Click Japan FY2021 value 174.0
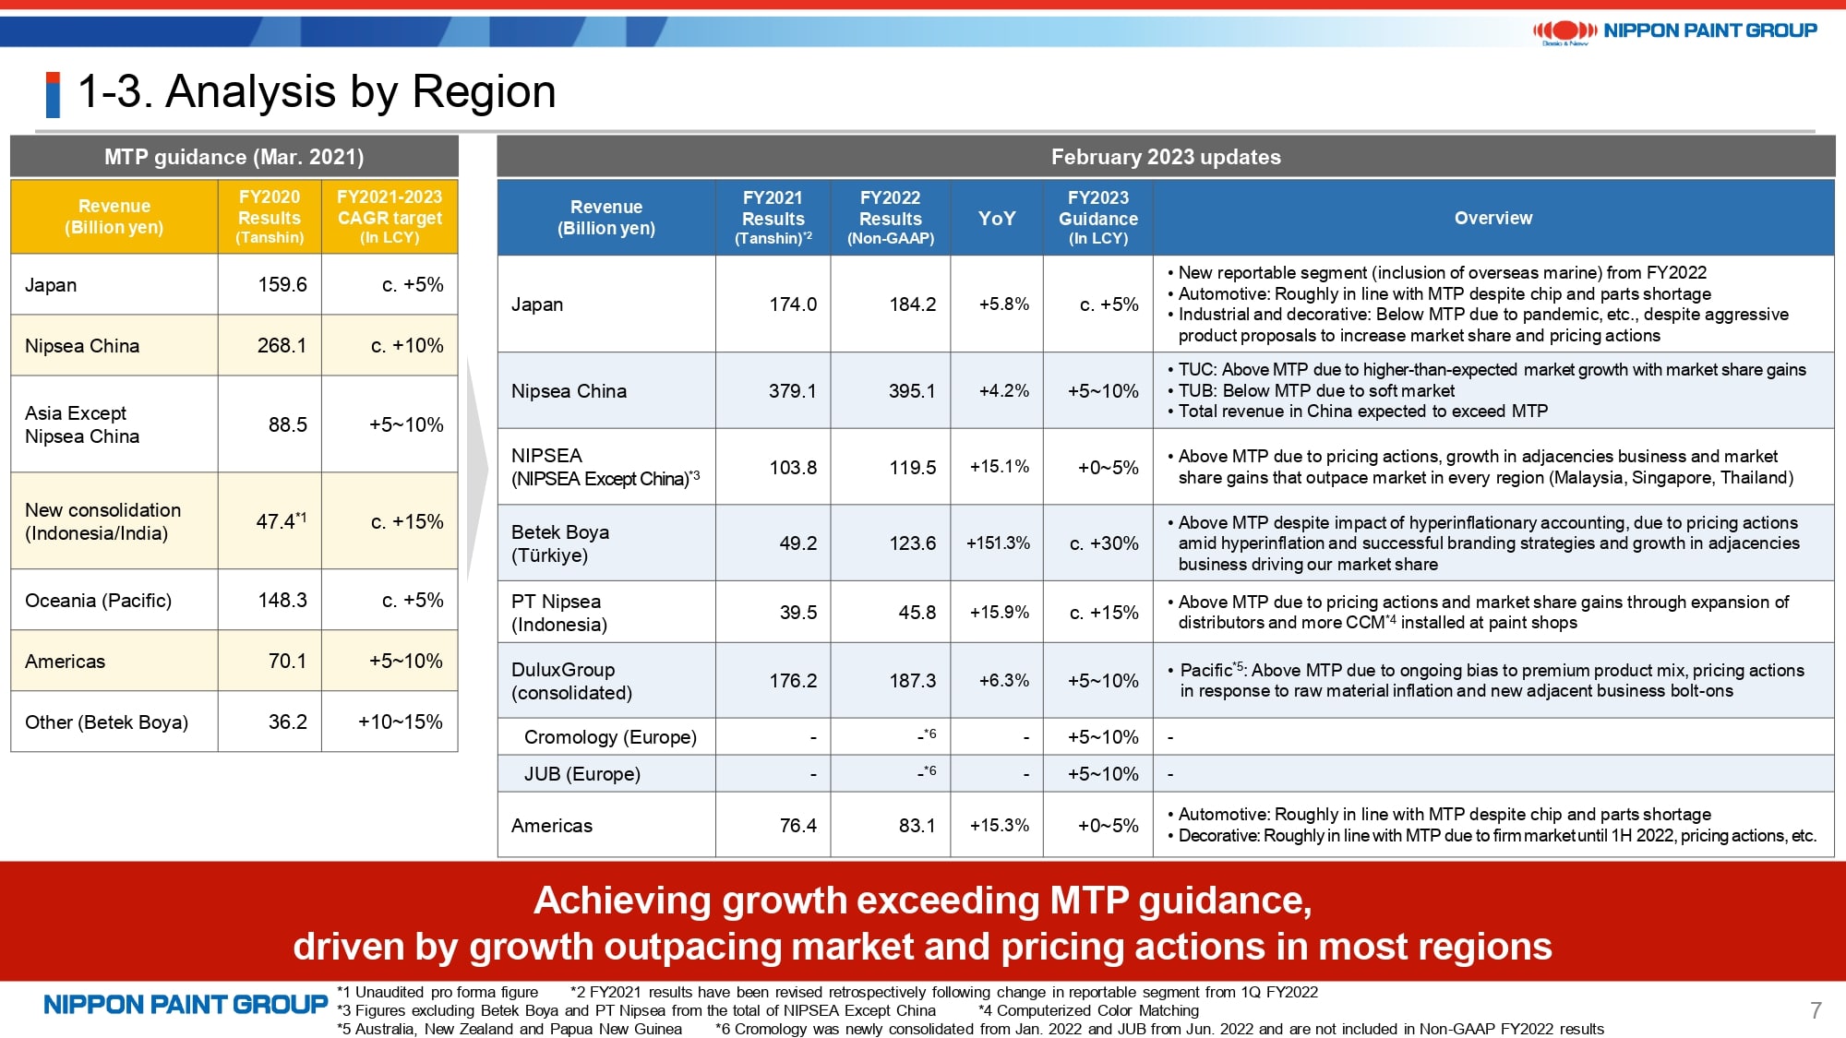 (x=794, y=304)
